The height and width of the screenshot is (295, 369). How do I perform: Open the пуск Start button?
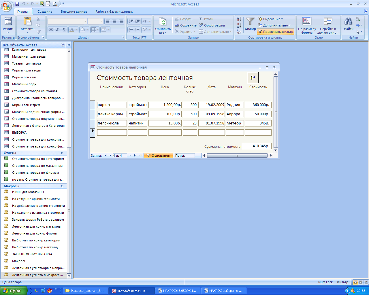(14, 291)
